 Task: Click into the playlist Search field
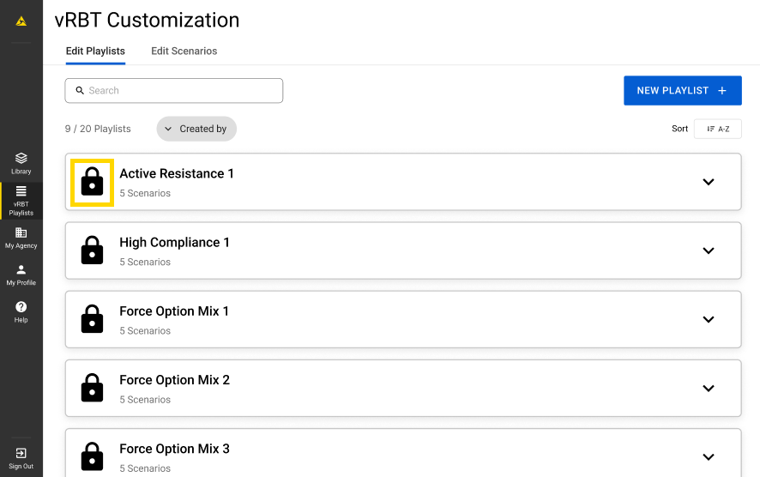click(x=174, y=90)
